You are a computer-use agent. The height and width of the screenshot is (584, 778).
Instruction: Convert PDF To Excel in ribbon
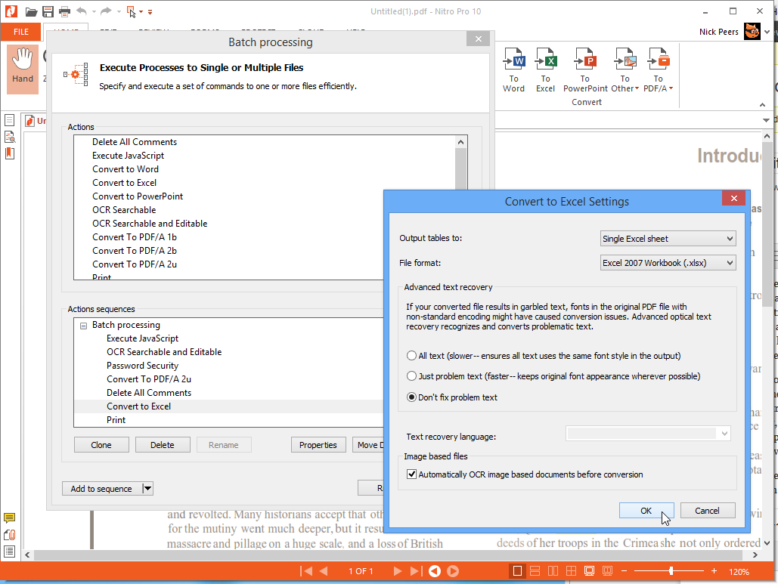tap(545, 70)
